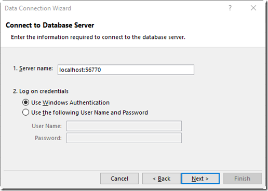Proceed with the Next button
Viewport: 268px width, 191px height.
click(x=200, y=179)
